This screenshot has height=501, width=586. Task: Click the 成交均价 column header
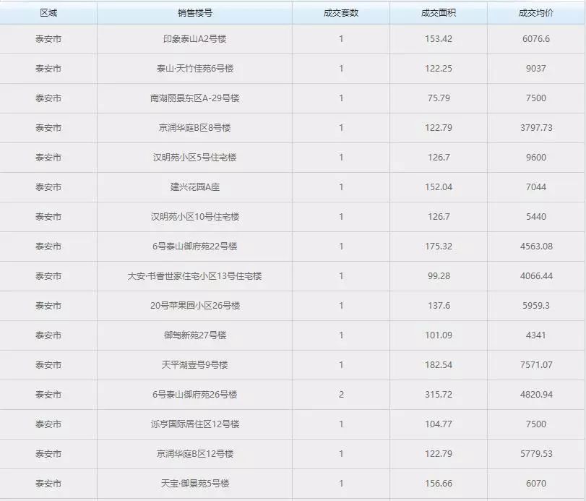(536, 13)
